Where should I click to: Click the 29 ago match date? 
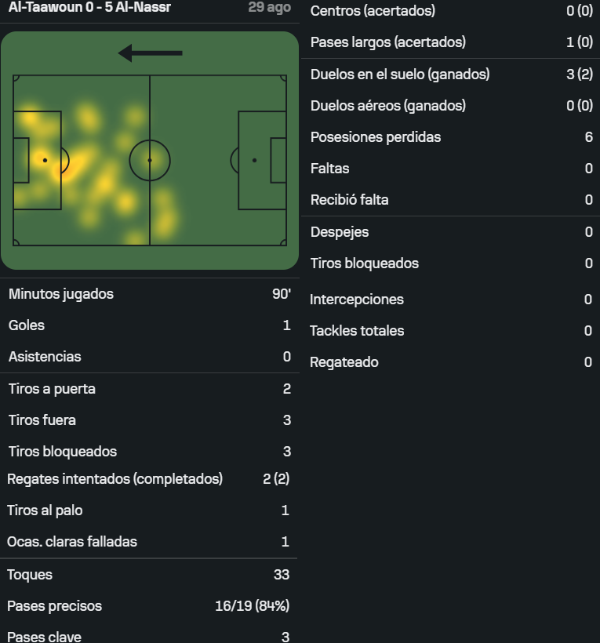pyautogui.click(x=270, y=7)
